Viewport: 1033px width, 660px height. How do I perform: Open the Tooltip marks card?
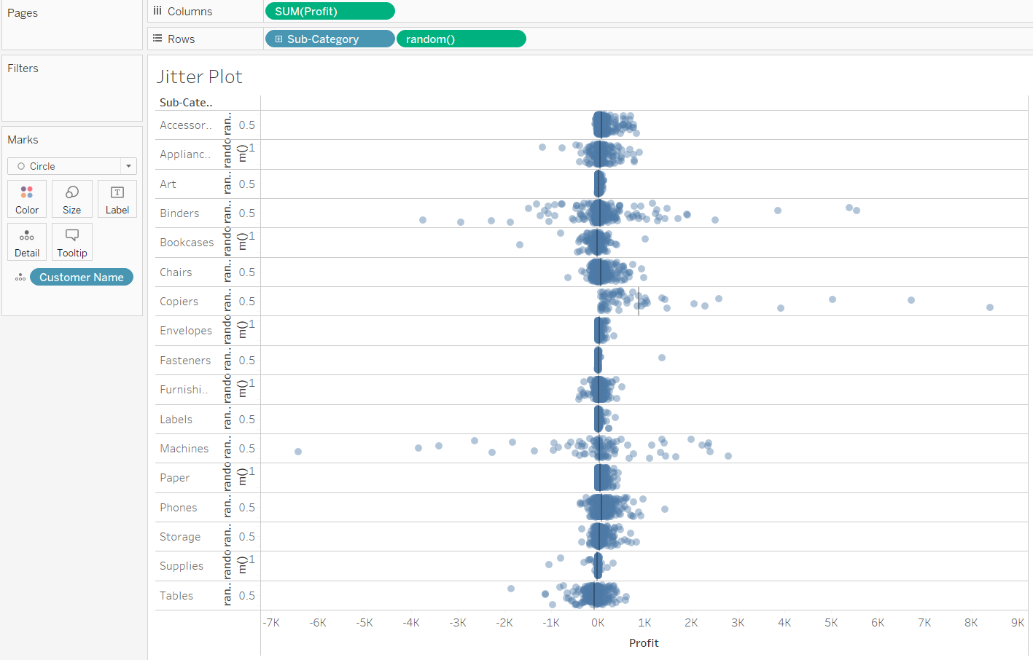click(72, 242)
